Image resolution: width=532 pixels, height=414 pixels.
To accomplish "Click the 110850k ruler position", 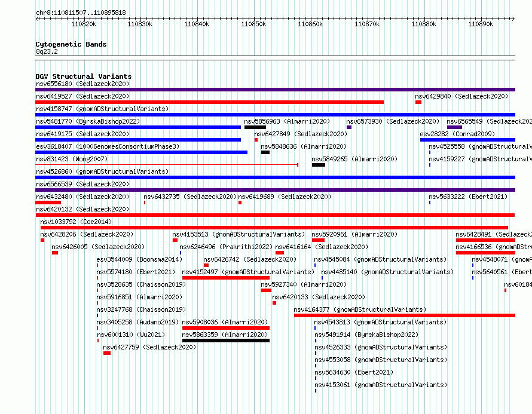I will tap(253, 24).
